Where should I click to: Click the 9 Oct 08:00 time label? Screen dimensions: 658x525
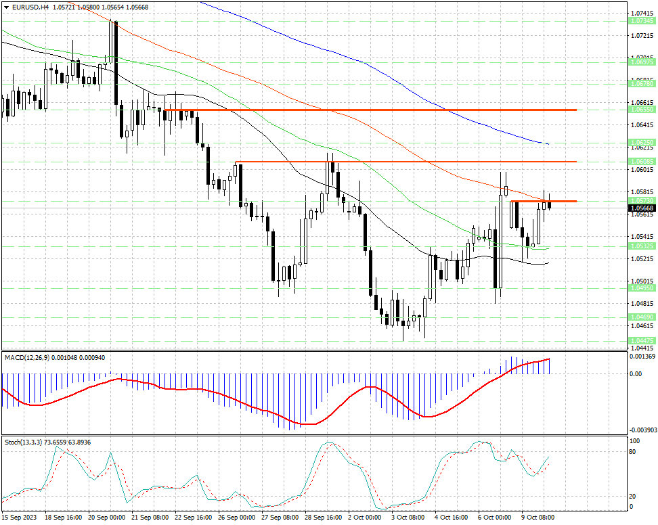point(538,517)
